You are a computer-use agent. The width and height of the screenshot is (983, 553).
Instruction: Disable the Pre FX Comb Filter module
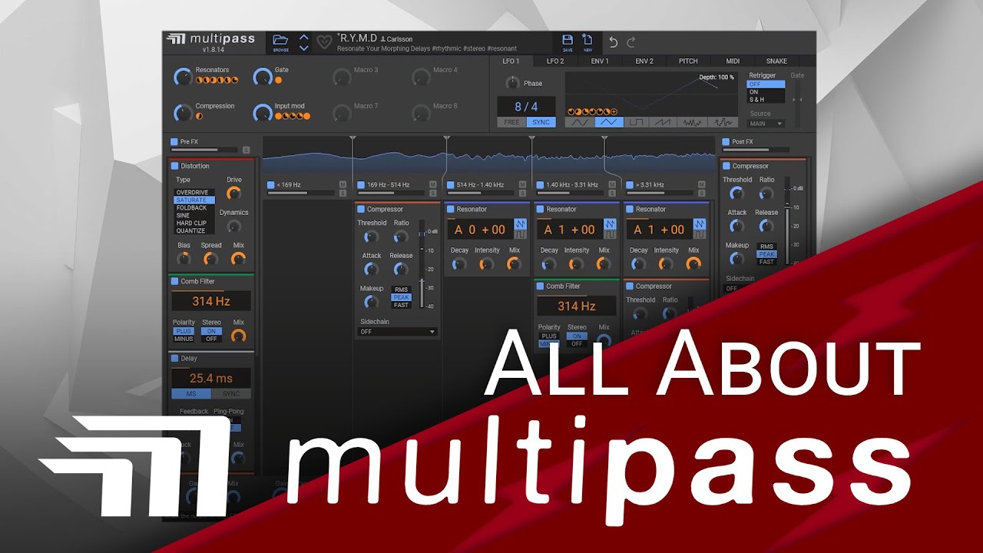click(174, 281)
